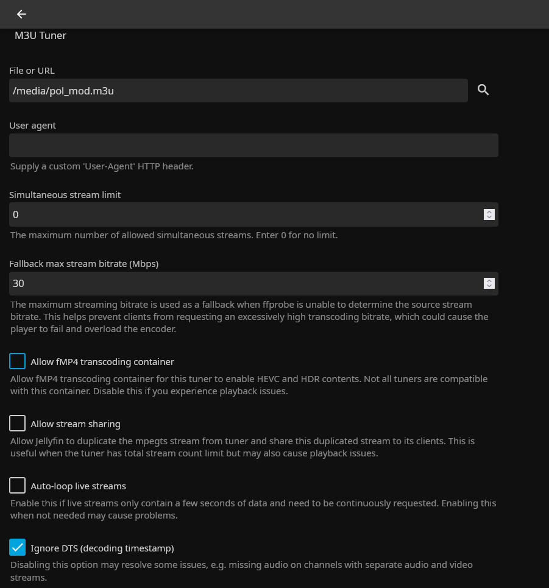The image size is (549, 588).
Task: Lower fallback max bitrate using down arrow
Action: [x=489, y=286]
